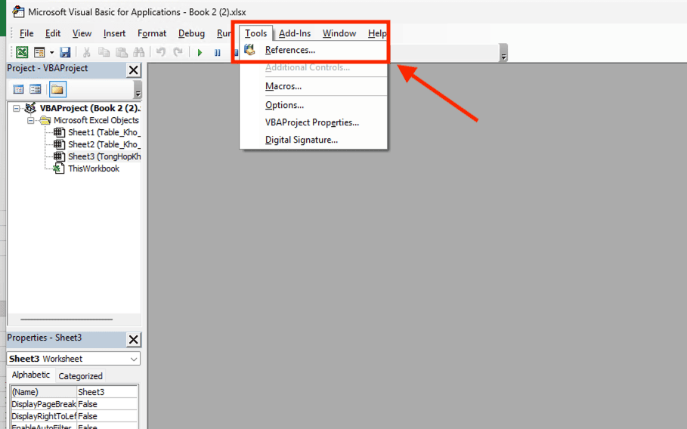Click the green Run Sub play icon
This screenshot has width=687, height=429.
point(200,53)
